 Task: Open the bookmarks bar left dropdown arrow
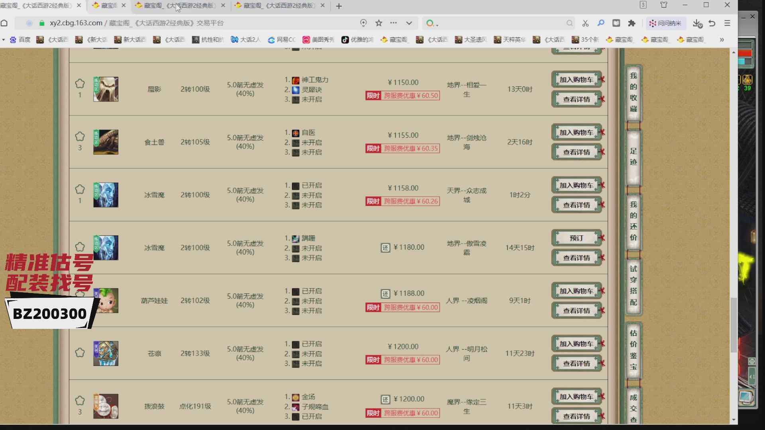click(3, 39)
